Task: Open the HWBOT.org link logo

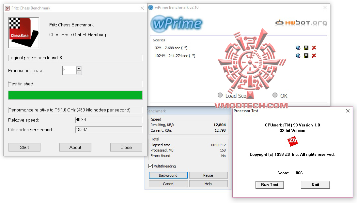Action: pos(301,22)
